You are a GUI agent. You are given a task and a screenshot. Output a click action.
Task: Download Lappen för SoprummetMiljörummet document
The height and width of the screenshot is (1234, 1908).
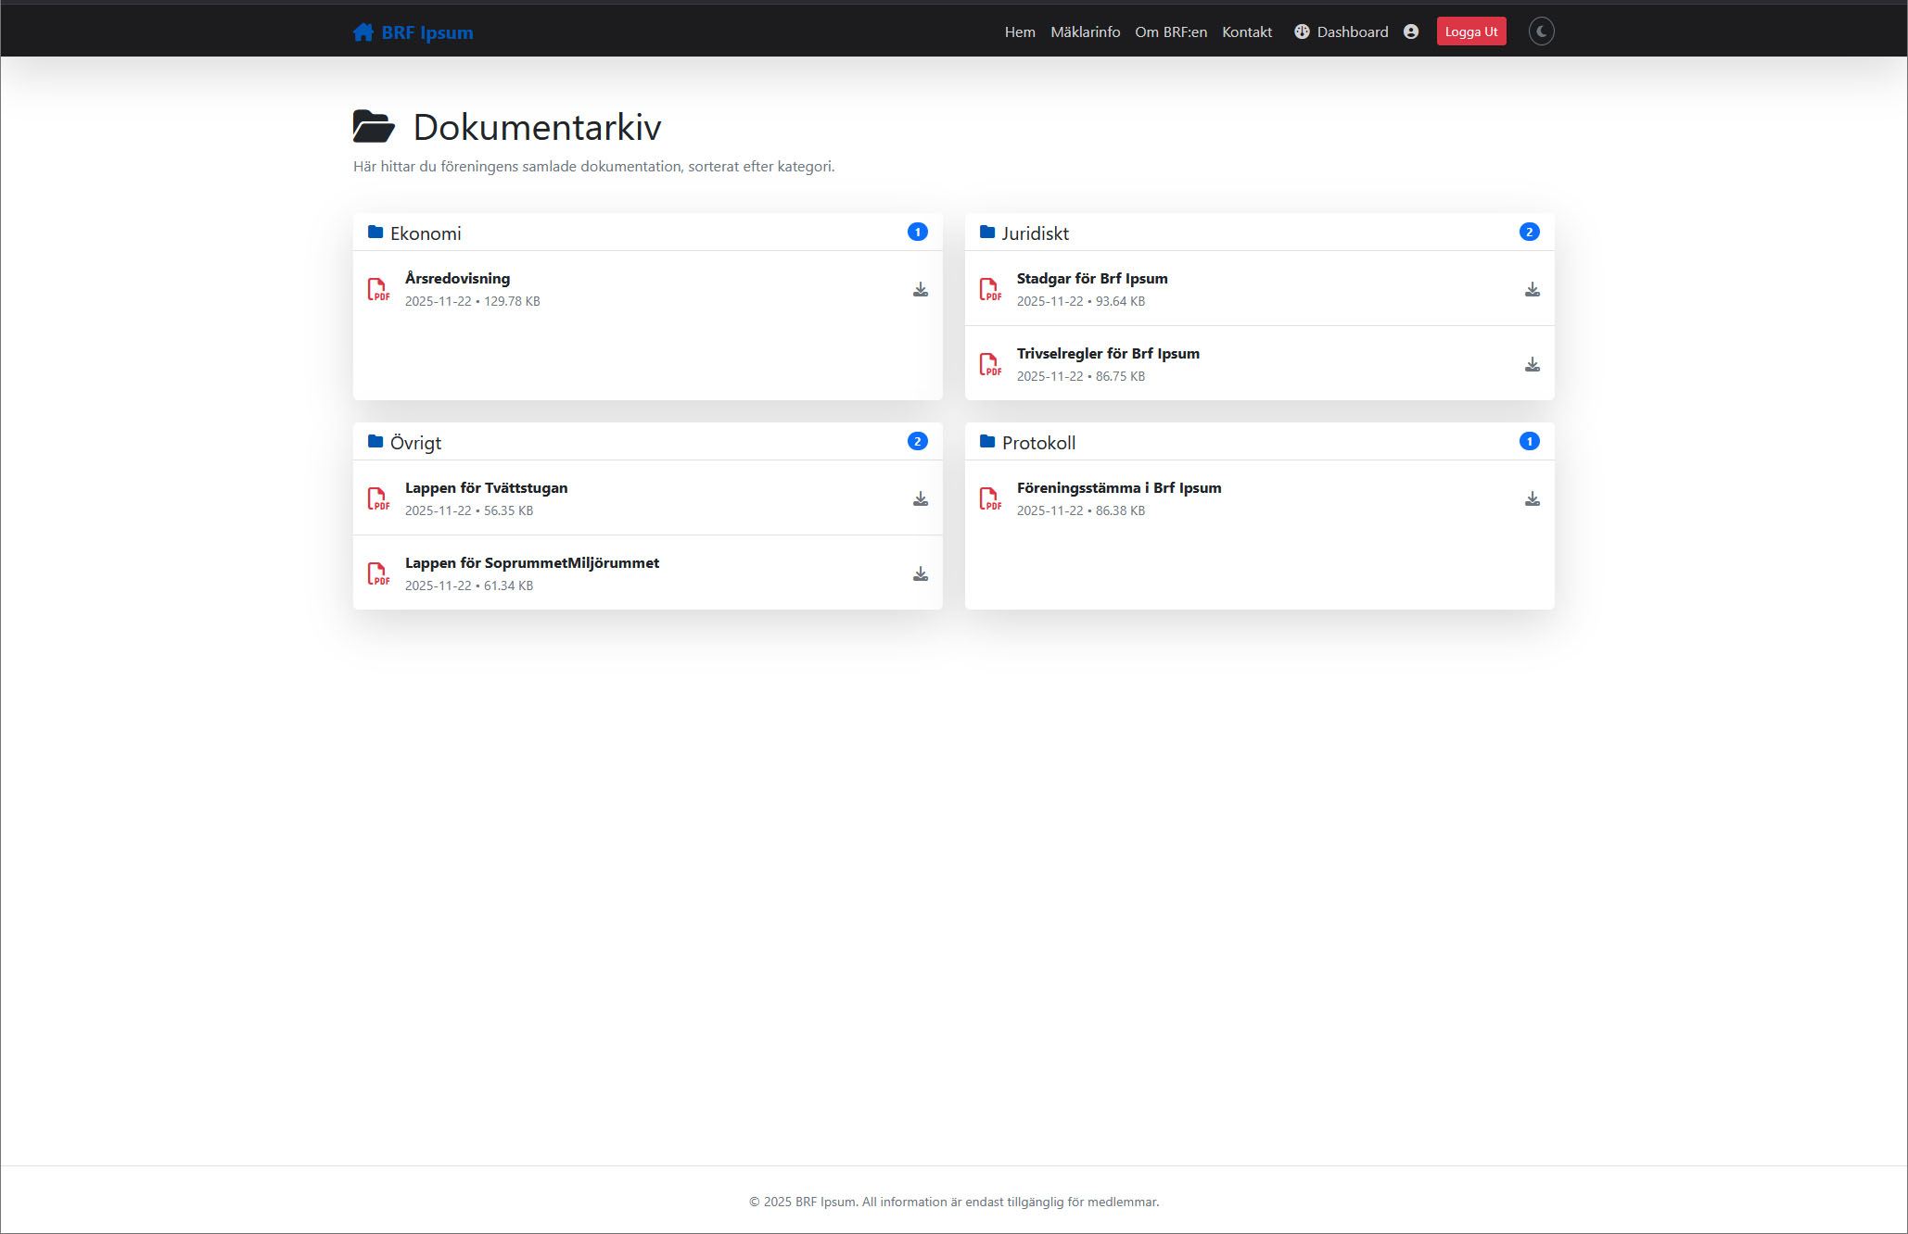tap(920, 574)
